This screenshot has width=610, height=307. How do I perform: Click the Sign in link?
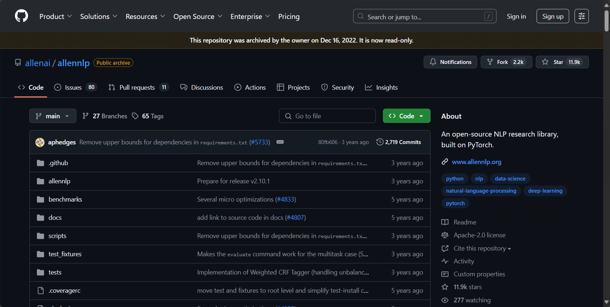click(x=516, y=16)
